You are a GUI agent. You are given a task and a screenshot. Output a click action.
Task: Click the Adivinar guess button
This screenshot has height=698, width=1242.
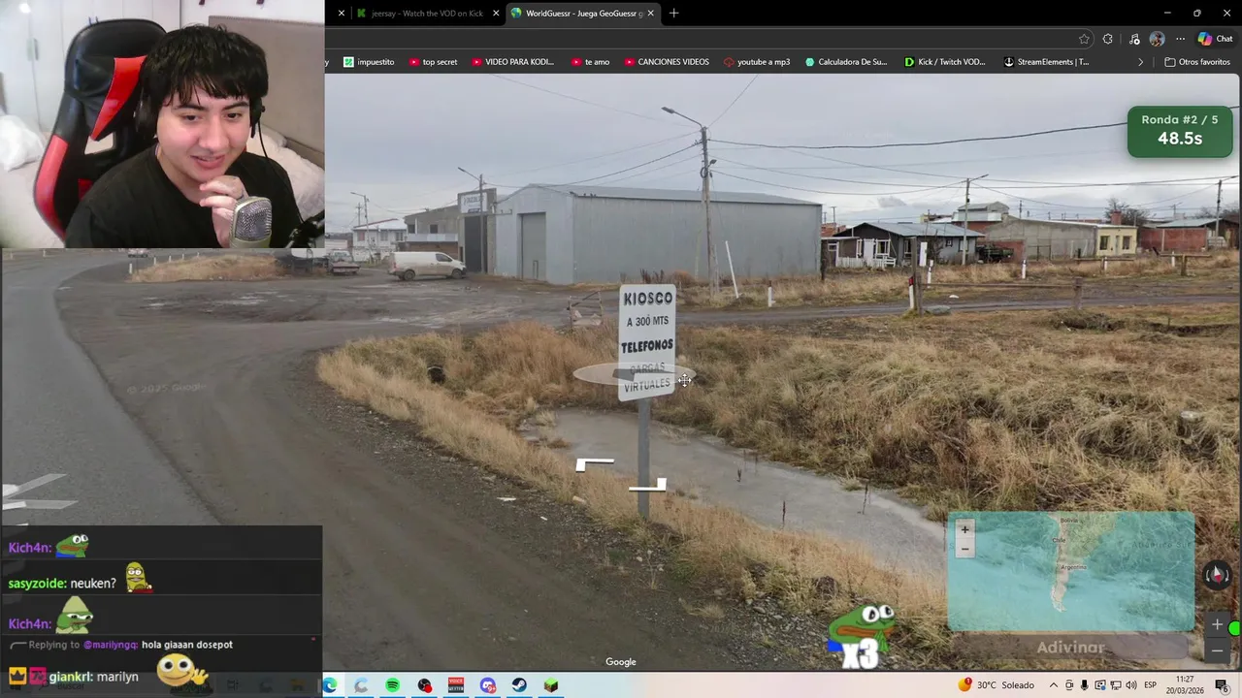pyautogui.click(x=1070, y=648)
